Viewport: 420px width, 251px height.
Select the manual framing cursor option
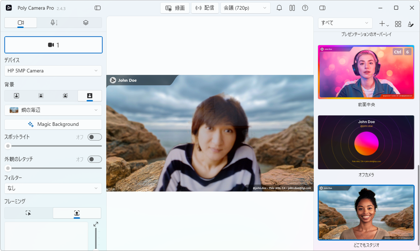tap(29, 213)
